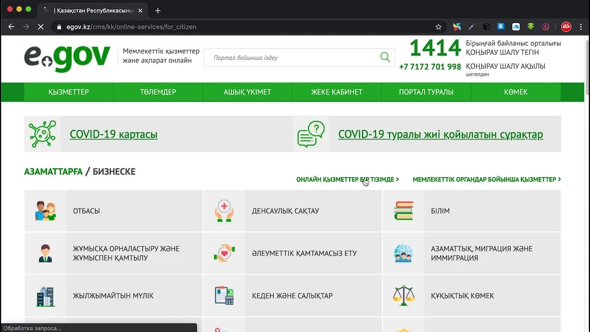Viewport: 590px width, 332px height.
Task: Click the COVID-19 FAQ chat bubble icon
Action: 311,134
